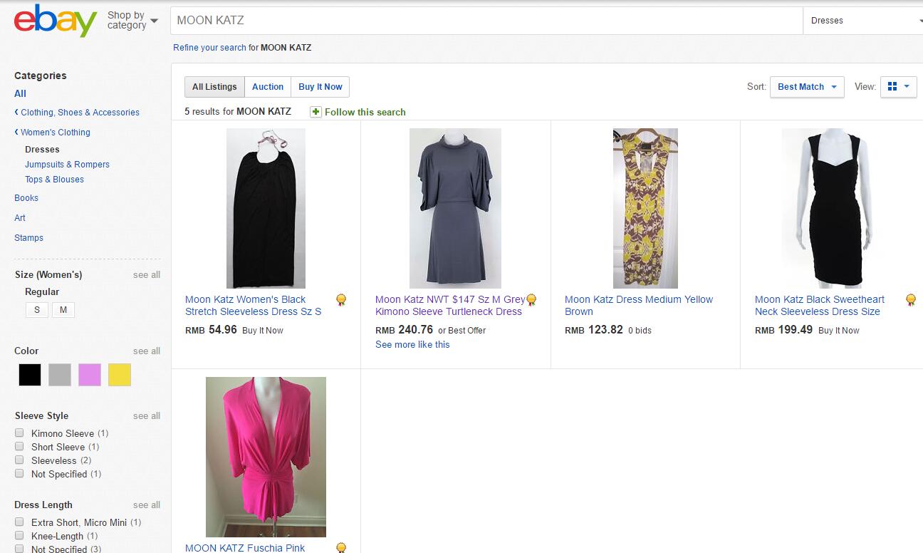The width and height of the screenshot is (923, 553).
Task: Tick the Knee-Length dress filter
Action: point(19,536)
